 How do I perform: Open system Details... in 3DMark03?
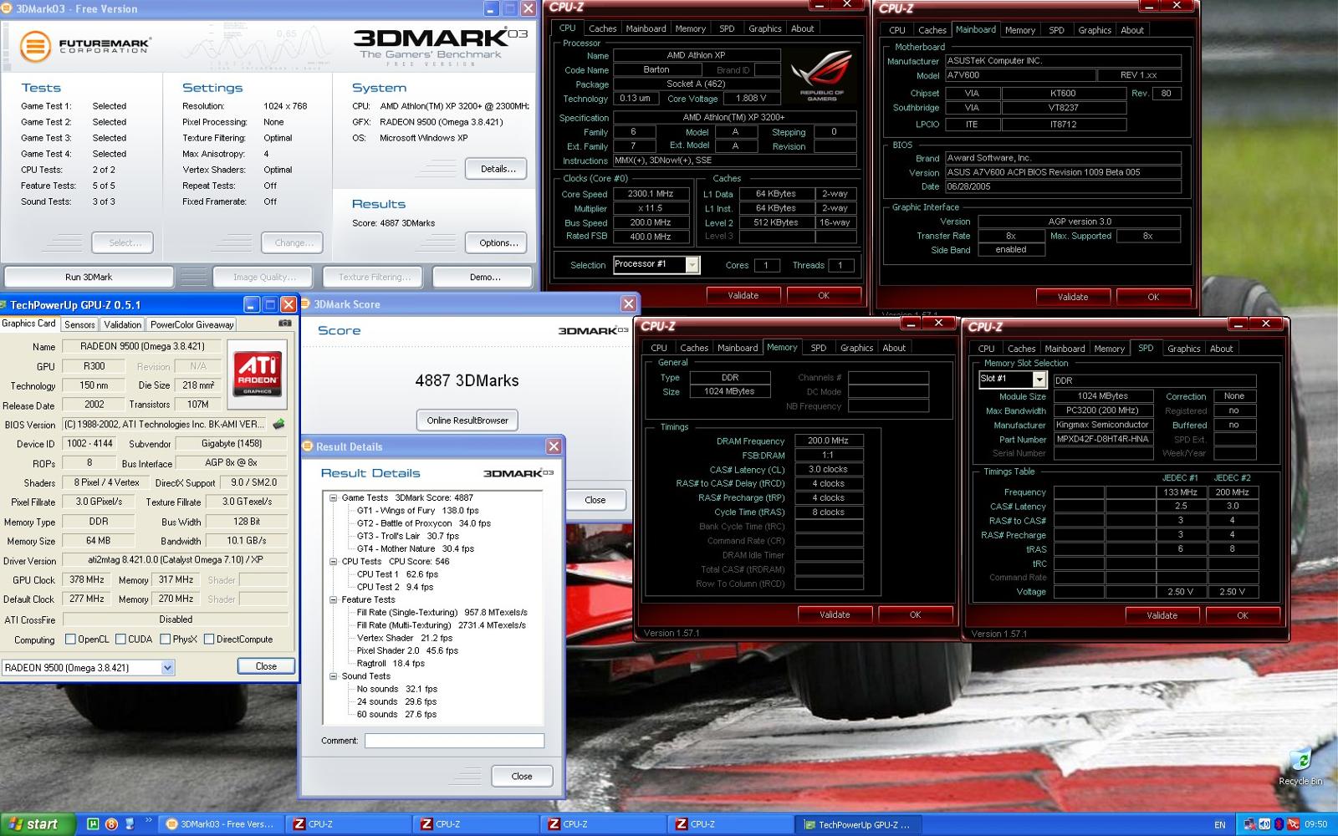coord(498,169)
